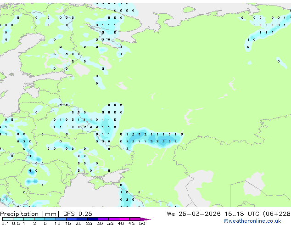This screenshot has width=291, height=225.
Task: Select the 0.1 to 0.5 mm legend swatch
Action: (8, 219)
